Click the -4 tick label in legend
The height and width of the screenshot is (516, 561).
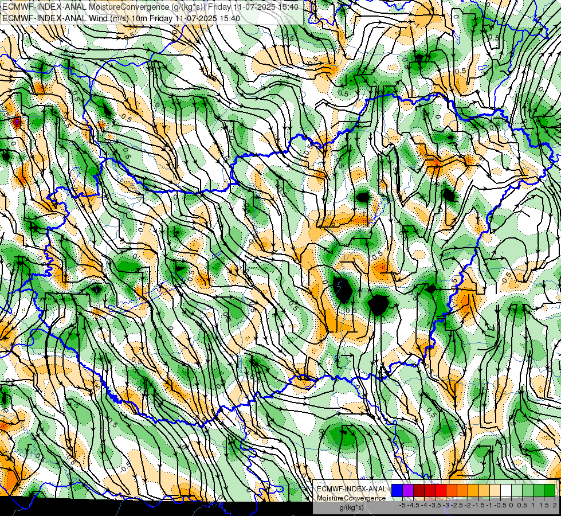pos(424,505)
